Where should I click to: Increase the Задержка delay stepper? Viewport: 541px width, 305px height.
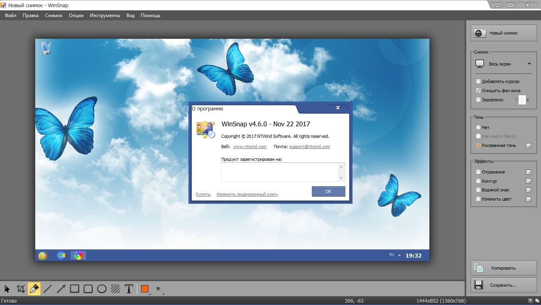click(522, 98)
